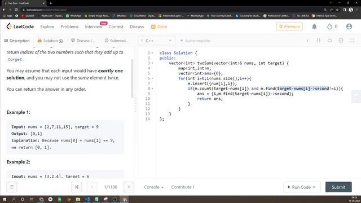This screenshot has height=203, width=361.
Task: Expand the Console panel
Action: click(x=153, y=187)
